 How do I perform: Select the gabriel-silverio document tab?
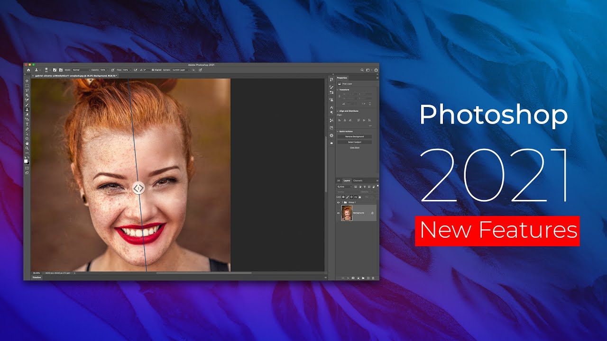coord(76,76)
